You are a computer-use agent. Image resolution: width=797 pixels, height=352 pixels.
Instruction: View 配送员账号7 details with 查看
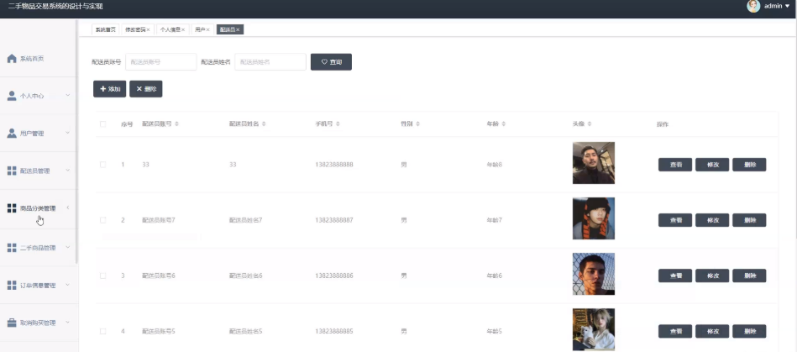point(675,220)
